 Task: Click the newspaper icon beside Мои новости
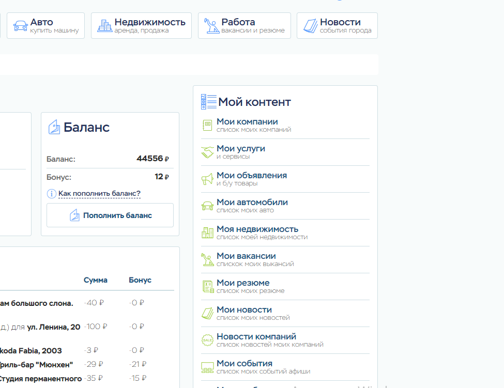(207, 314)
